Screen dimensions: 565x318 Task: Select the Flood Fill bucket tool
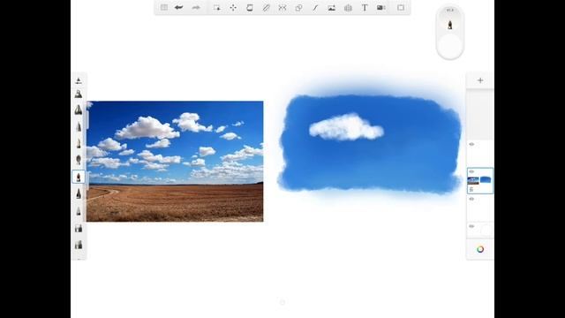pos(249,8)
